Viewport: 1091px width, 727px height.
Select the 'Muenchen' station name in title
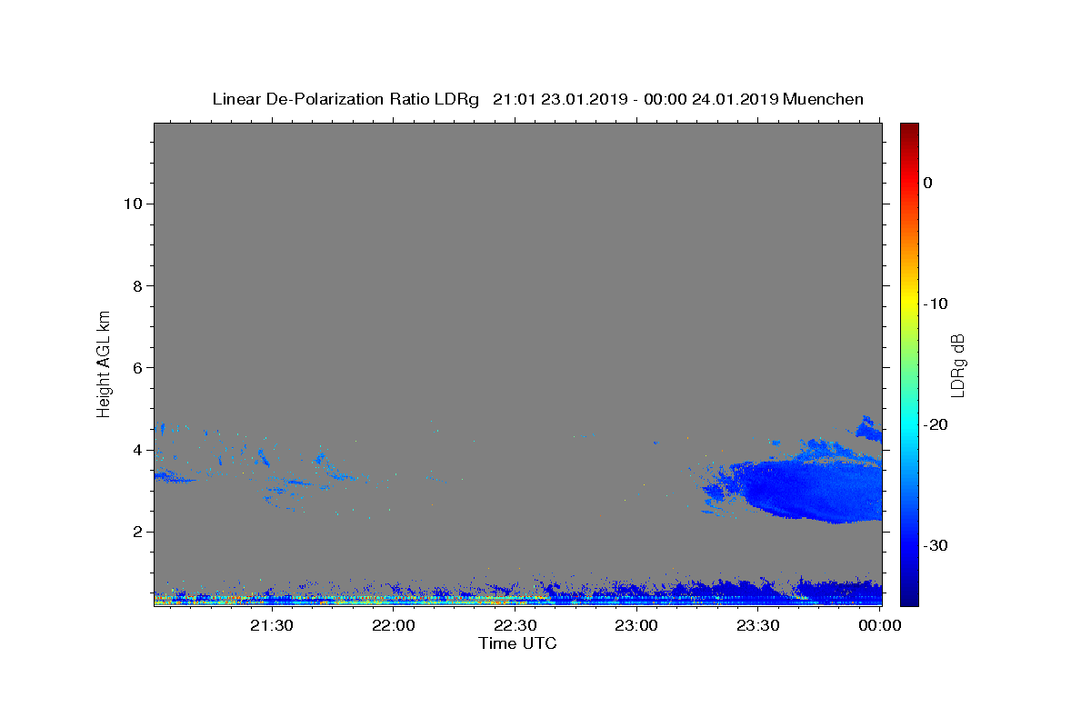pos(823,99)
